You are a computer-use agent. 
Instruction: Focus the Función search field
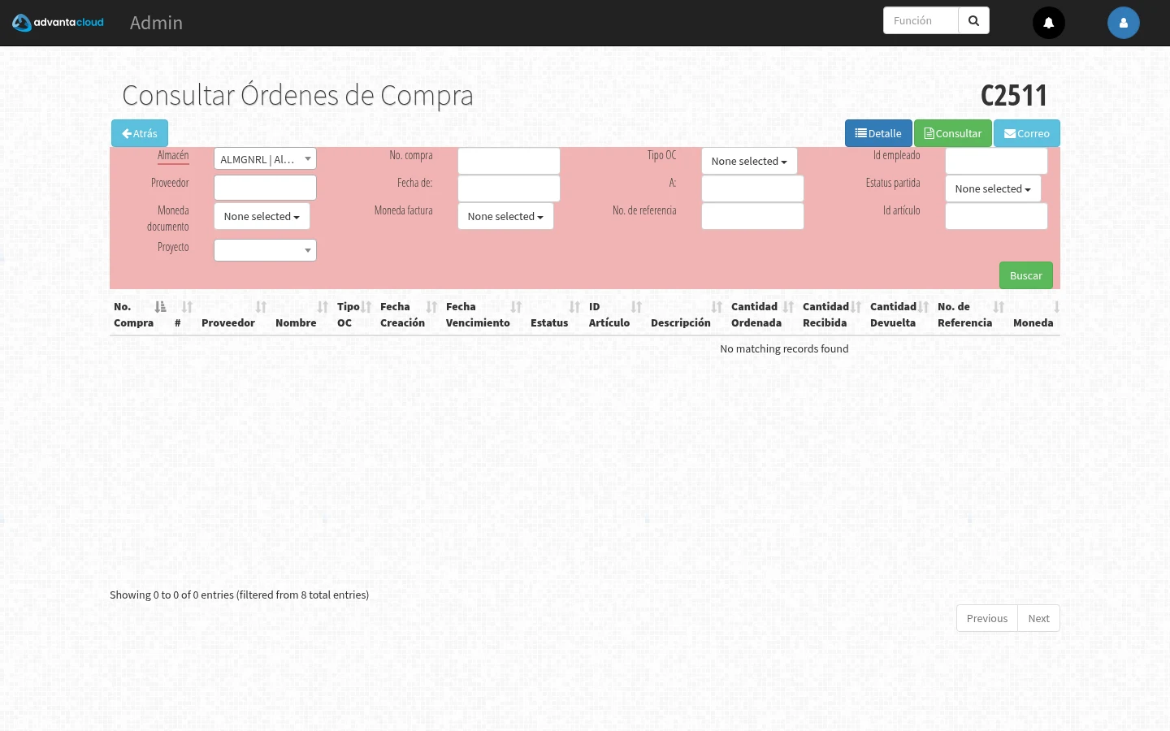tap(921, 21)
